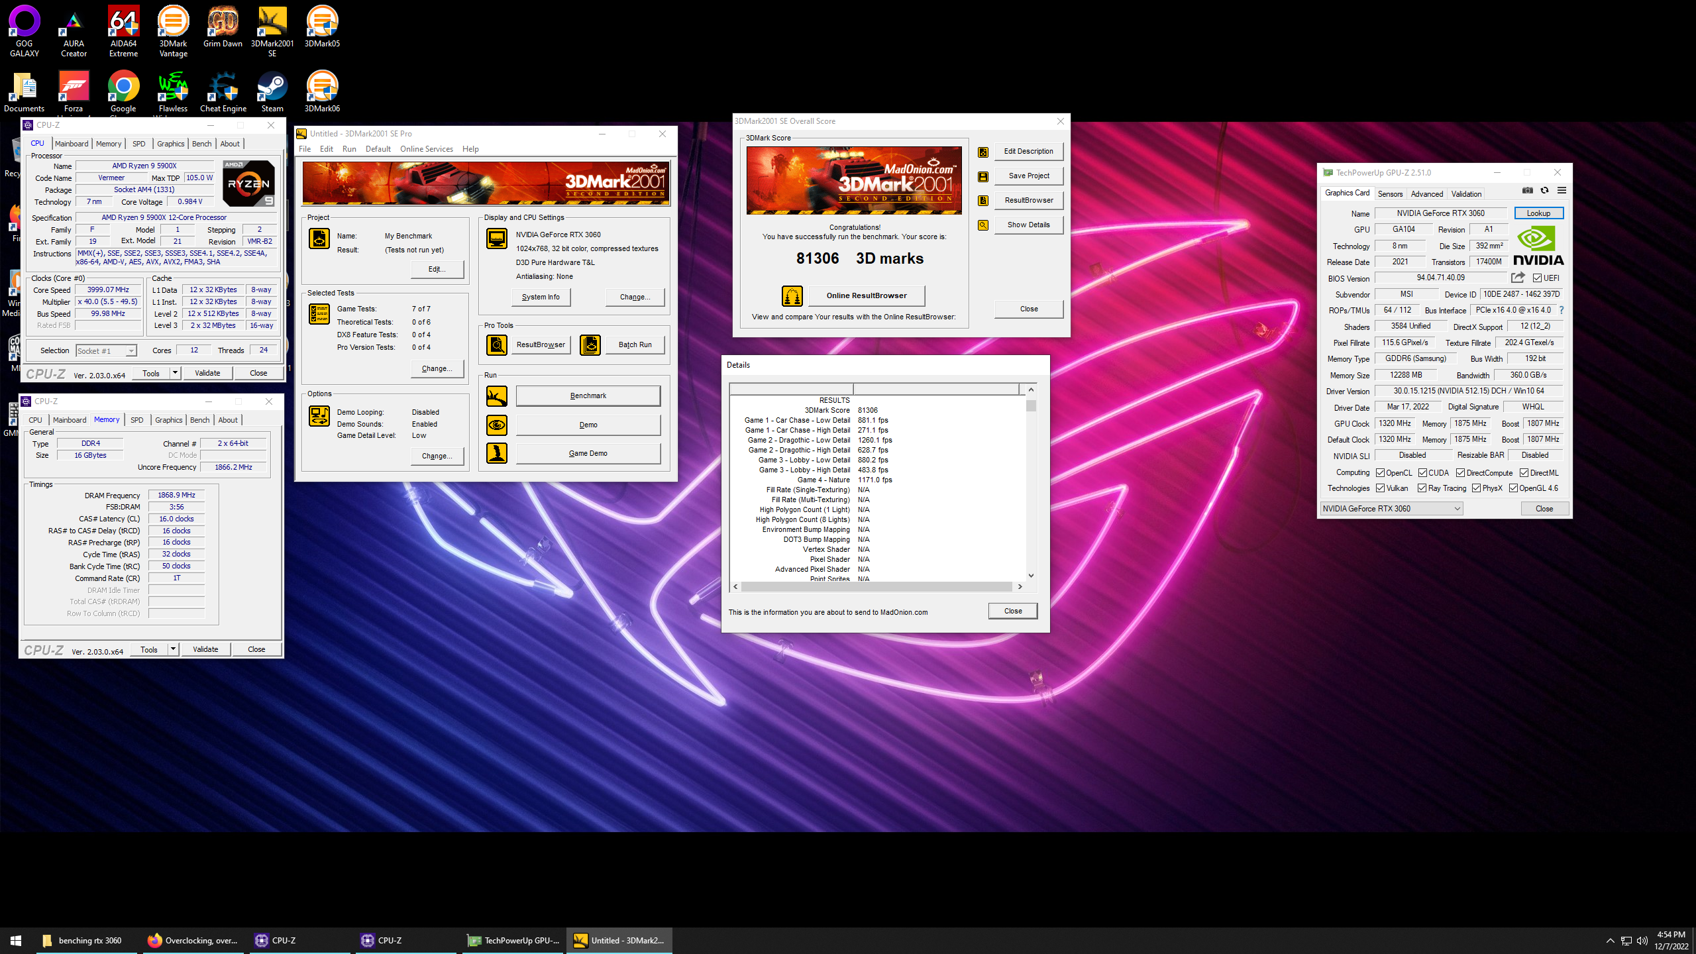Toggle the Vulkan checkbox in GPU-Z
The height and width of the screenshot is (954, 1696).
[1381, 488]
